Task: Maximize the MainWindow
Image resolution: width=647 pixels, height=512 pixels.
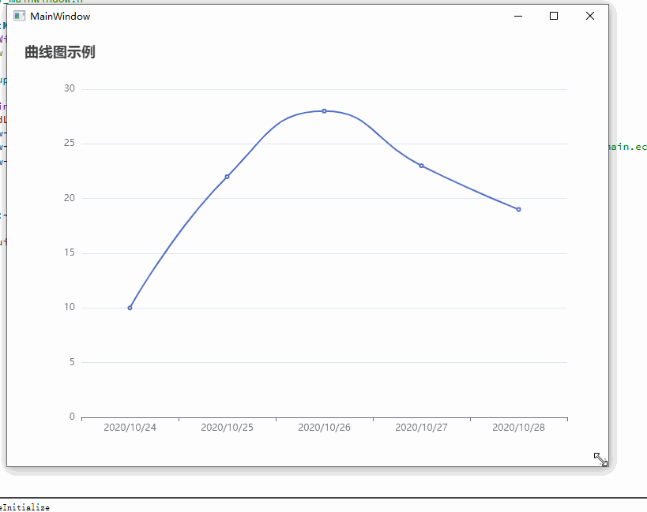Action: [554, 15]
